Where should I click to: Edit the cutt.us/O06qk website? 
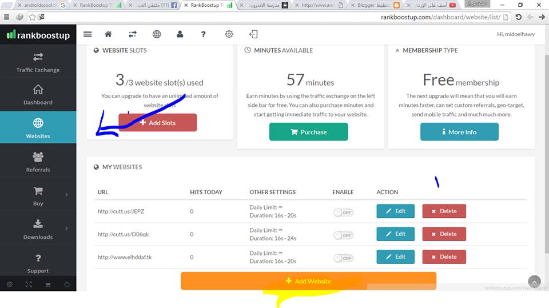[x=396, y=234]
